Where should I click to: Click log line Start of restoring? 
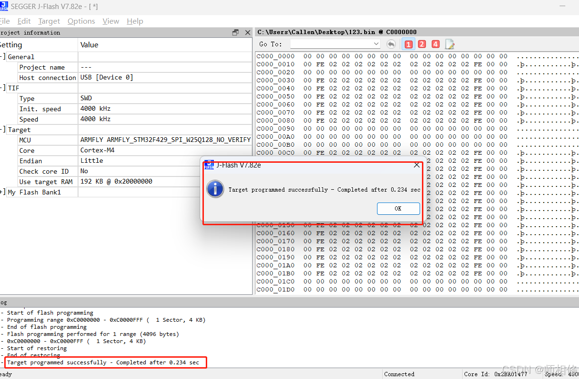(x=37, y=348)
